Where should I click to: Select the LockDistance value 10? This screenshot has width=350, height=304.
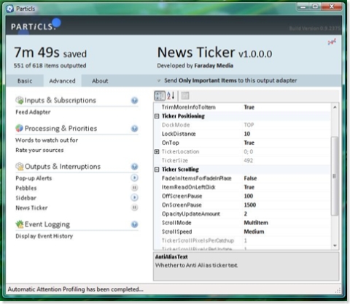coord(247,134)
